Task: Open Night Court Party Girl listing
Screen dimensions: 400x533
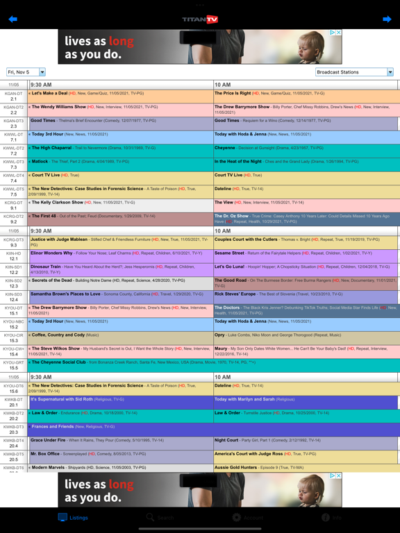Action: click(306, 443)
